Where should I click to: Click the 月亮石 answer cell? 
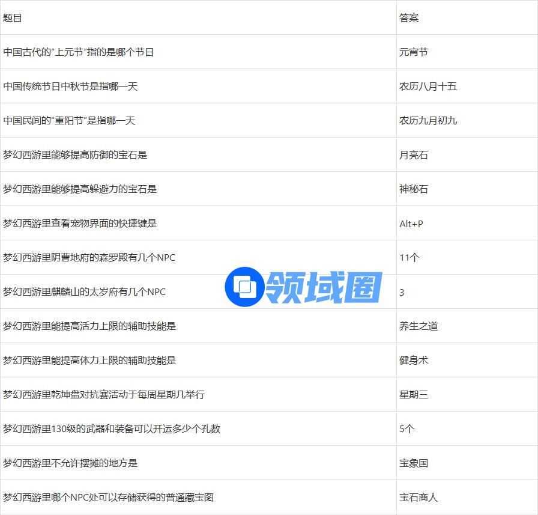point(414,155)
